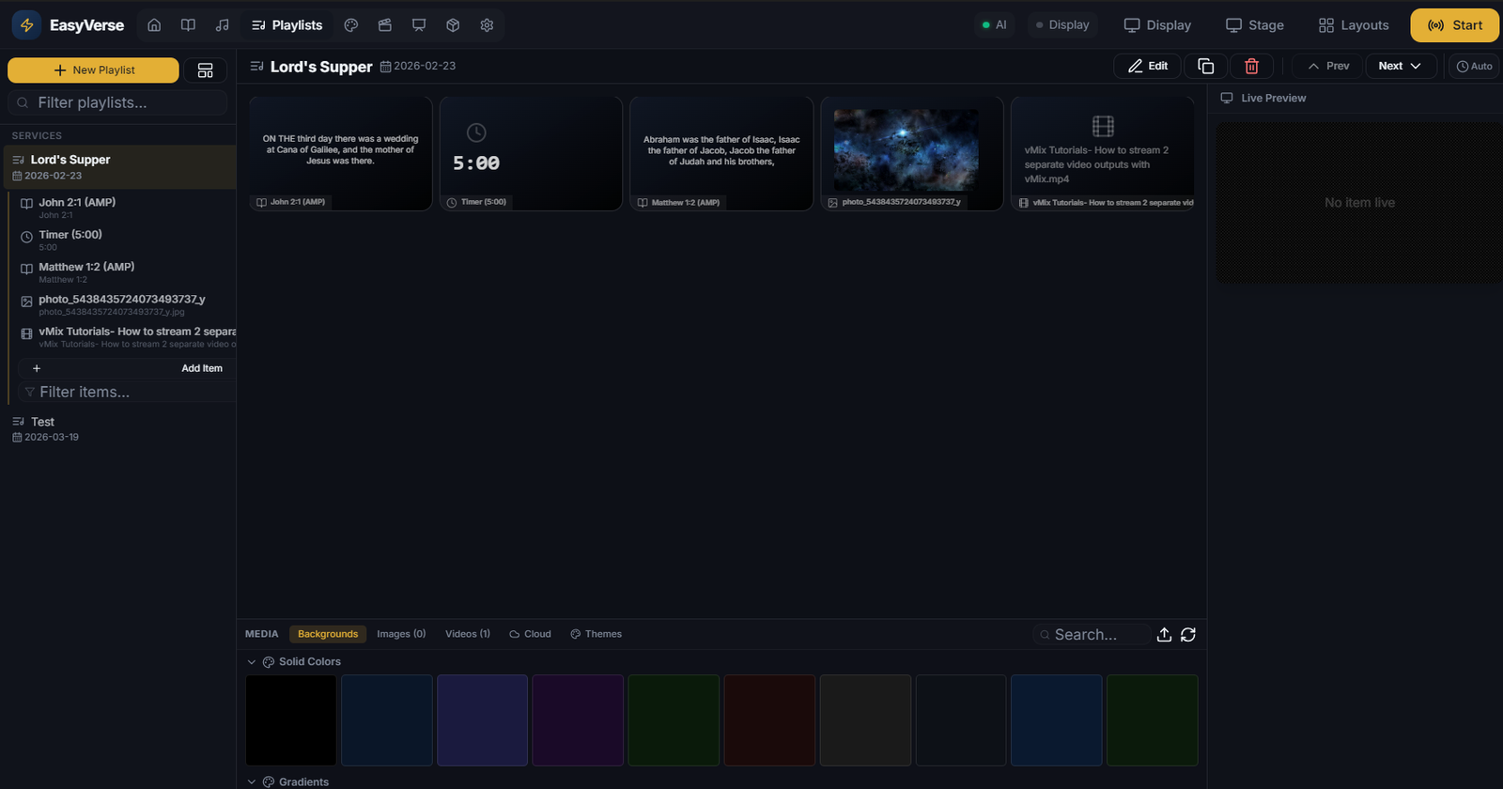Screen dimensions: 1503x789
Task: Pick the black solid color swatch
Action: (291, 720)
